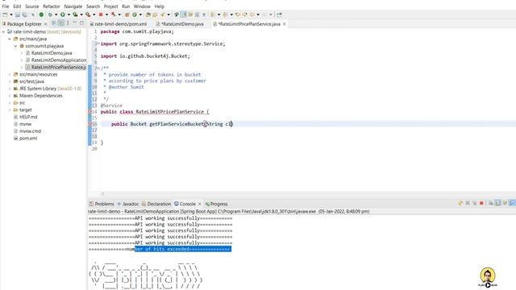Close the Package Explorer tab
Viewport: 516px width, 290px height.
(x=45, y=24)
